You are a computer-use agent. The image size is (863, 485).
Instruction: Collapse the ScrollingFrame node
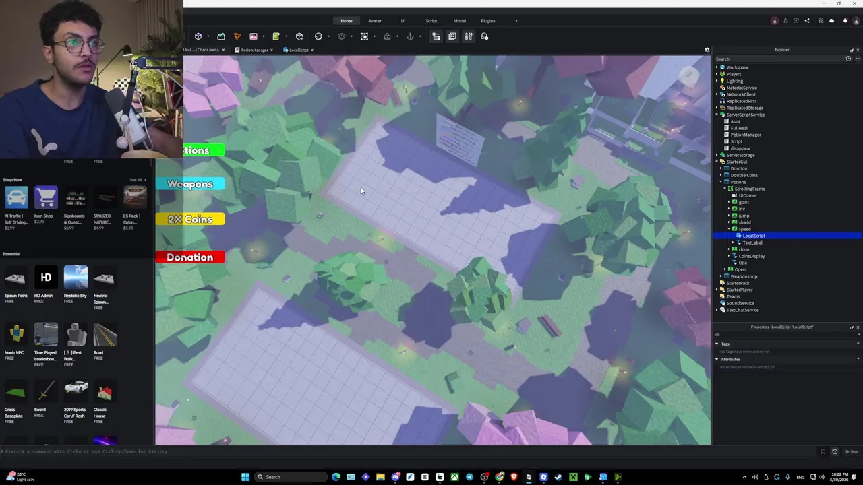point(725,189)
